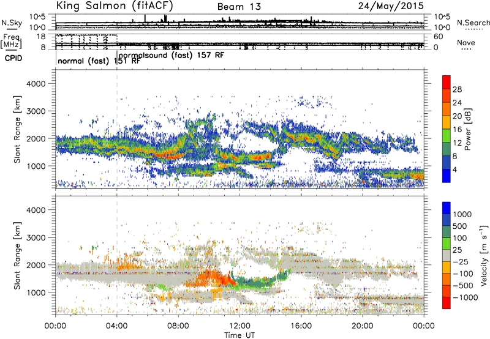This screenshot has height=339, width=490.
Task: Click the '60' Nave axis value
Action: coord(438,37)
